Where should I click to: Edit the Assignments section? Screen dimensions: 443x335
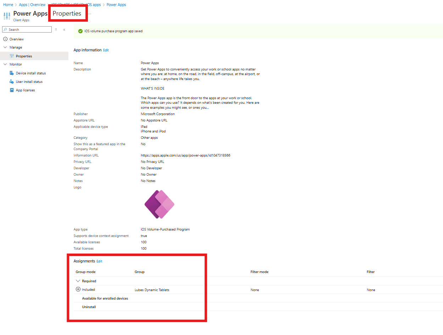[99, 261]
